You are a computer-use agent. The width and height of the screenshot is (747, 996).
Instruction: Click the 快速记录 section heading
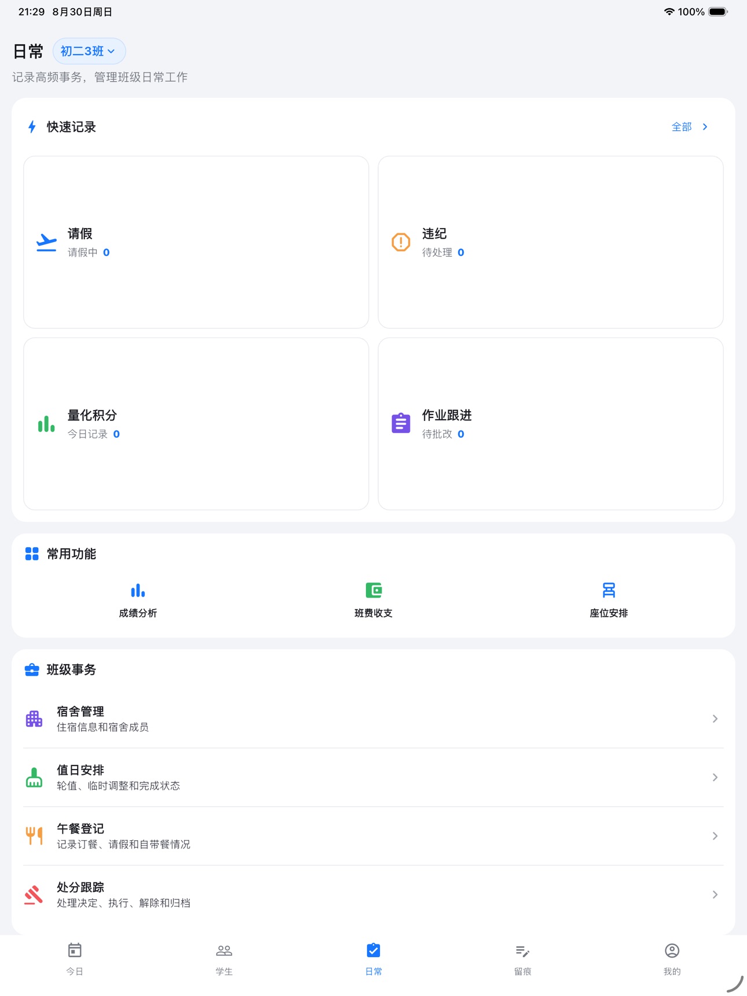(71, 127)
